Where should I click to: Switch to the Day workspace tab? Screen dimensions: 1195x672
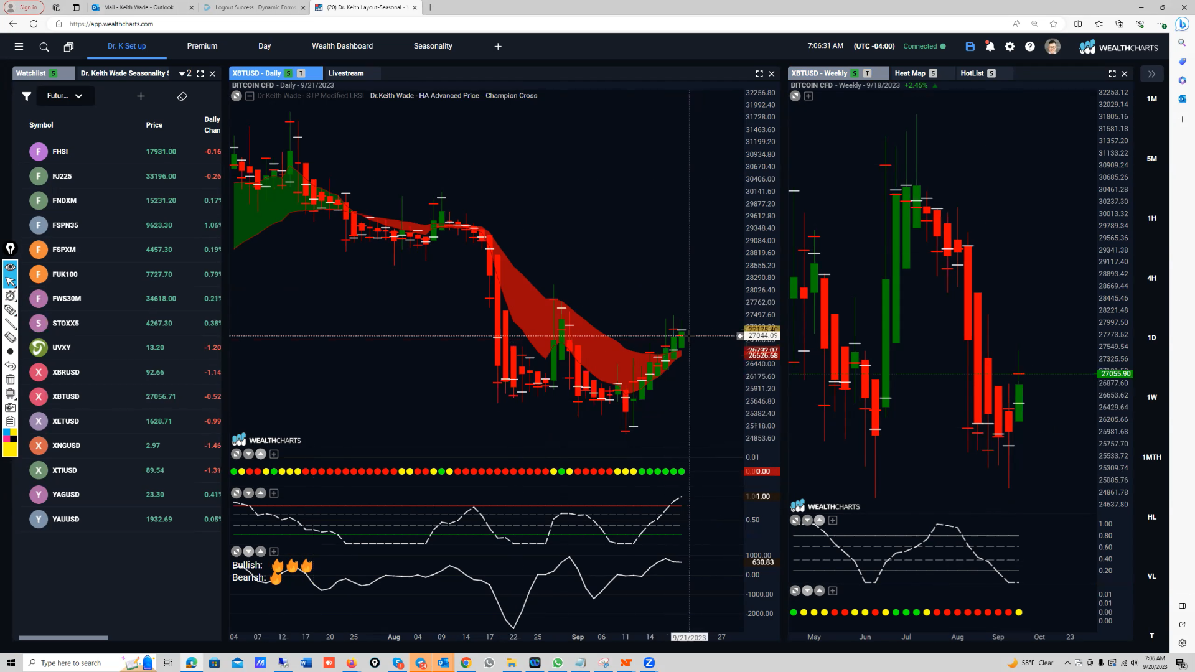(265, 46)
